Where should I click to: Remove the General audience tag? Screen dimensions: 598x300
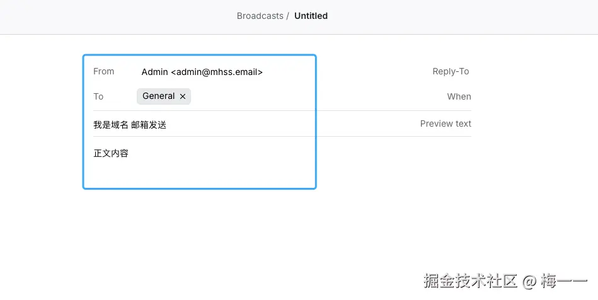point(183,96)
